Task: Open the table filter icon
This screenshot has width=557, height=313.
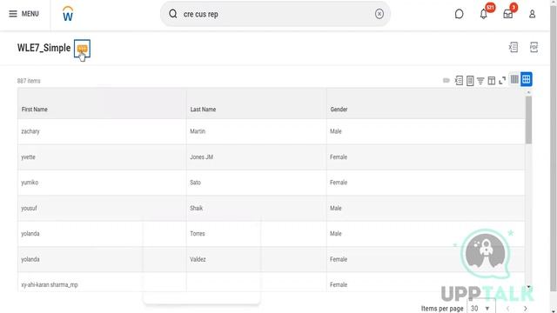Action: pos(480,81)
